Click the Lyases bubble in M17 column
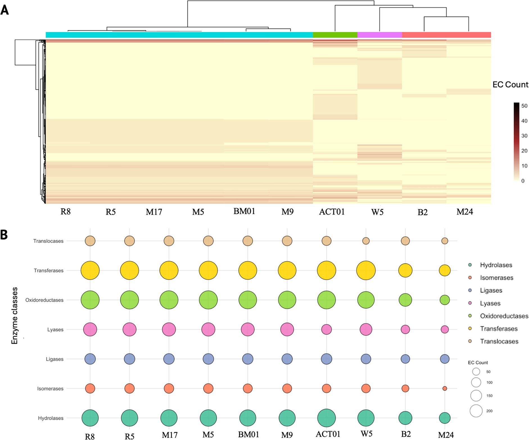Screen dimensions: 529x440 pos(169,330)
